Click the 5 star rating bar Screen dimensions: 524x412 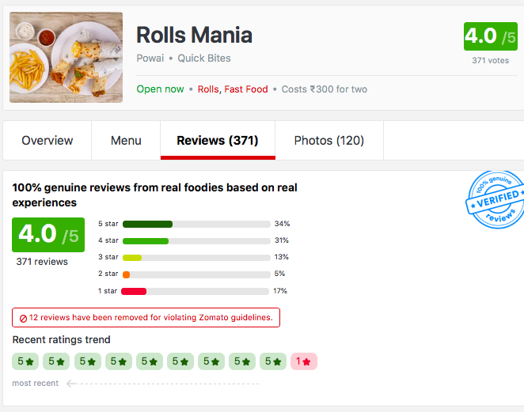click(x=196, y=224)
